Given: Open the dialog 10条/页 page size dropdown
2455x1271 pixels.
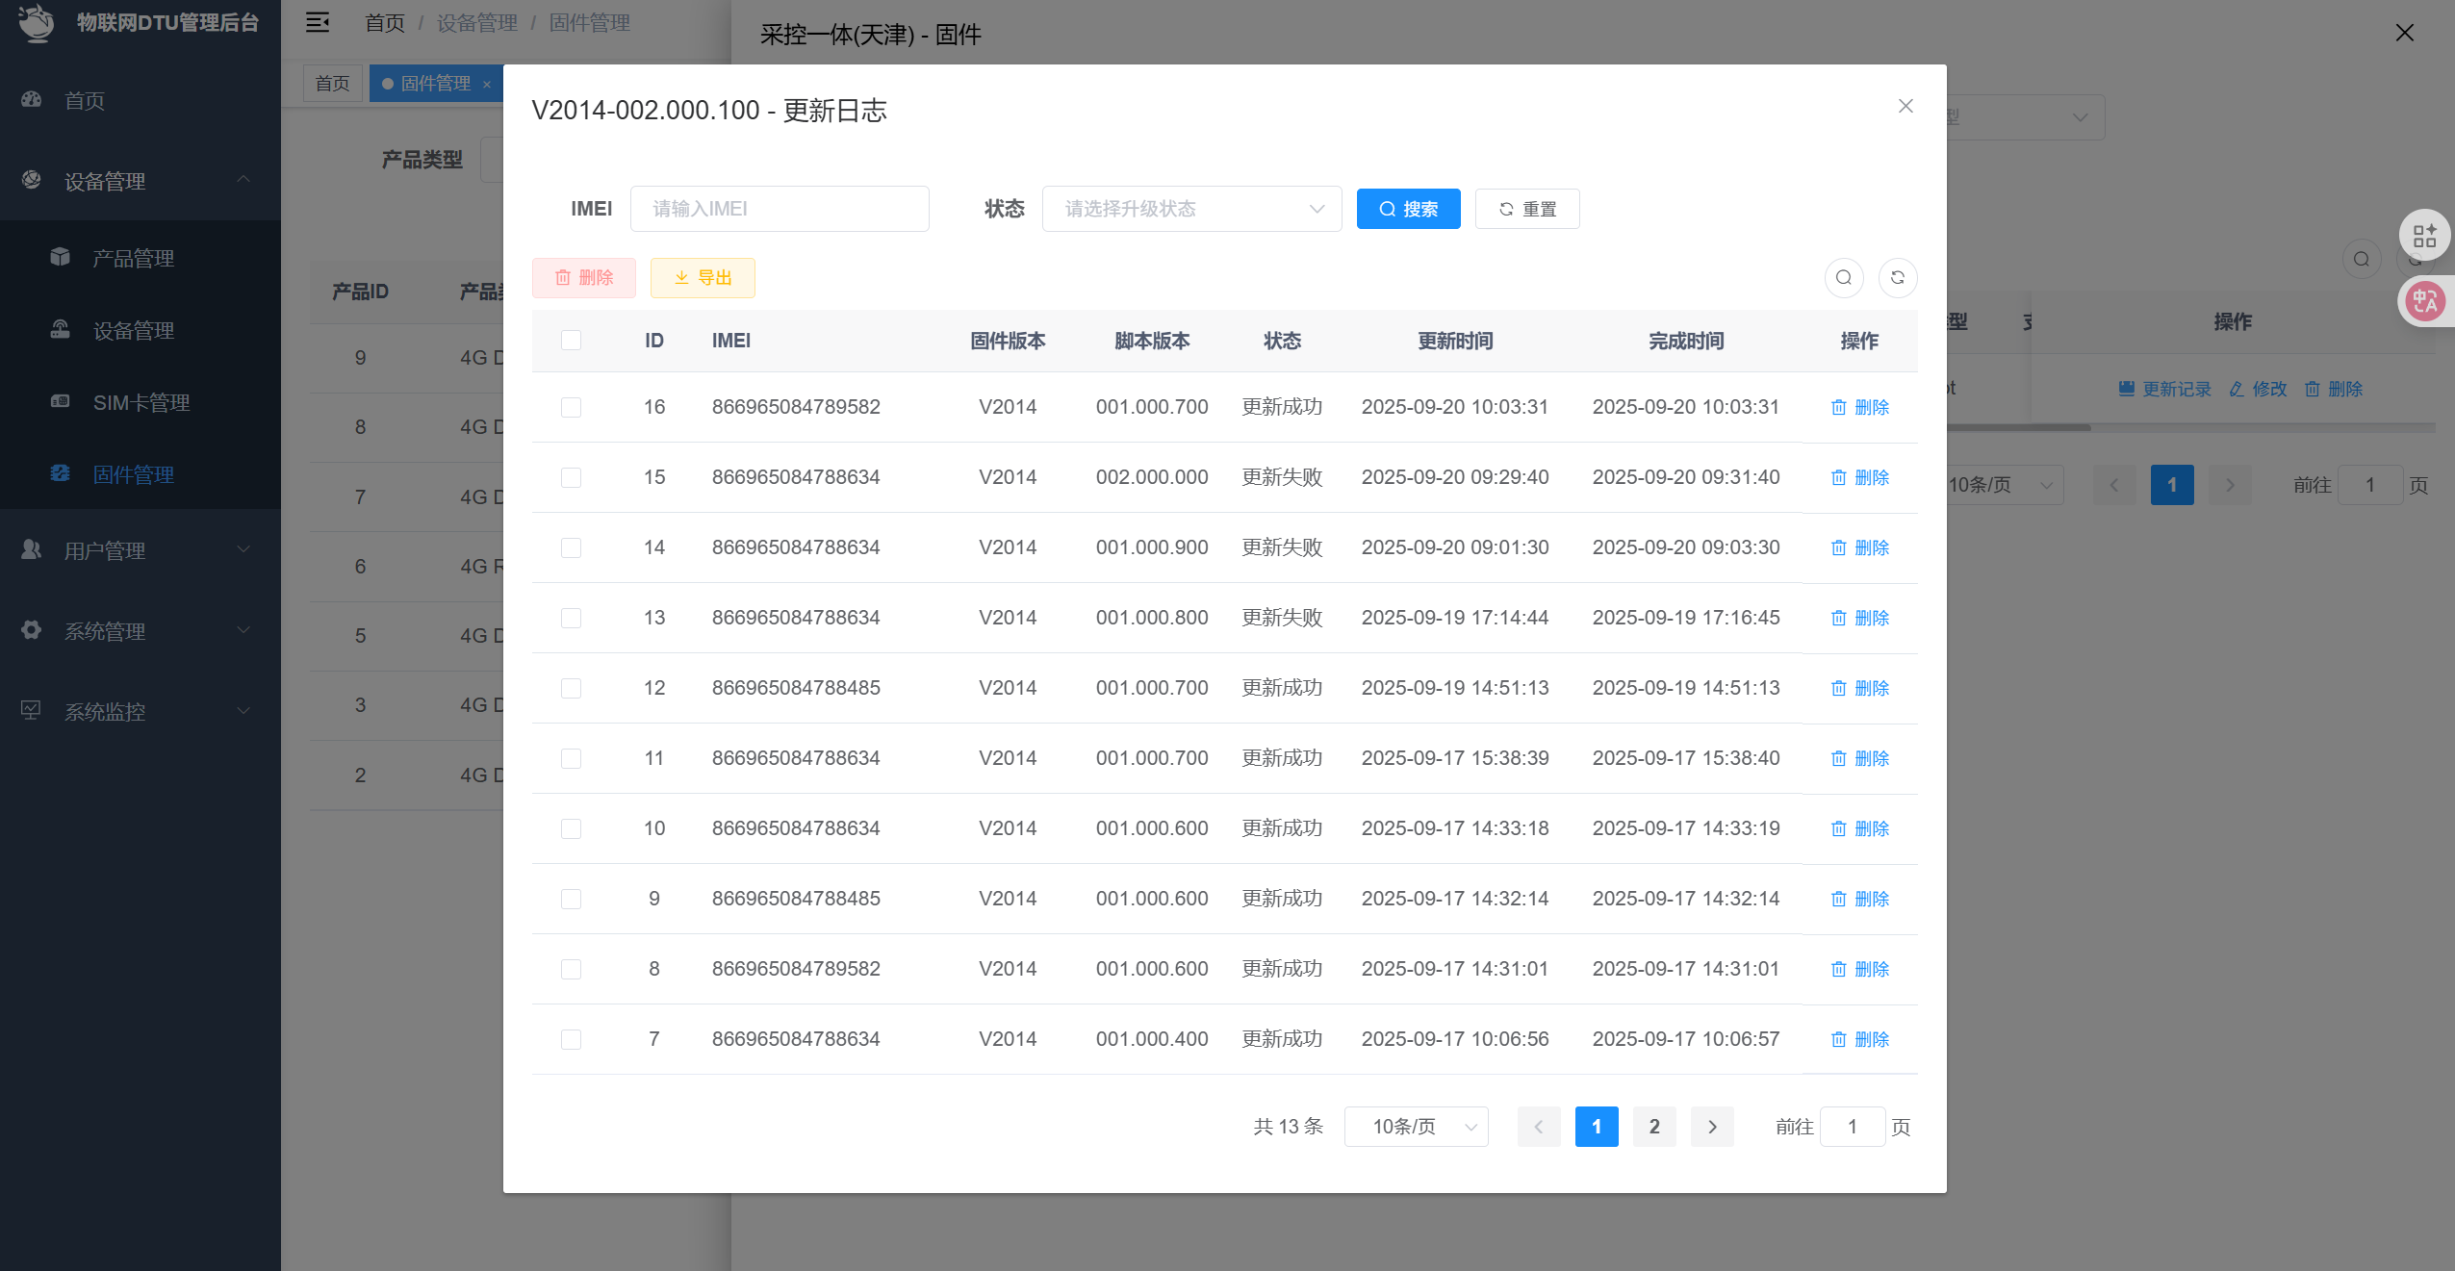Looking at the screenshot, I should 1416,1127.
